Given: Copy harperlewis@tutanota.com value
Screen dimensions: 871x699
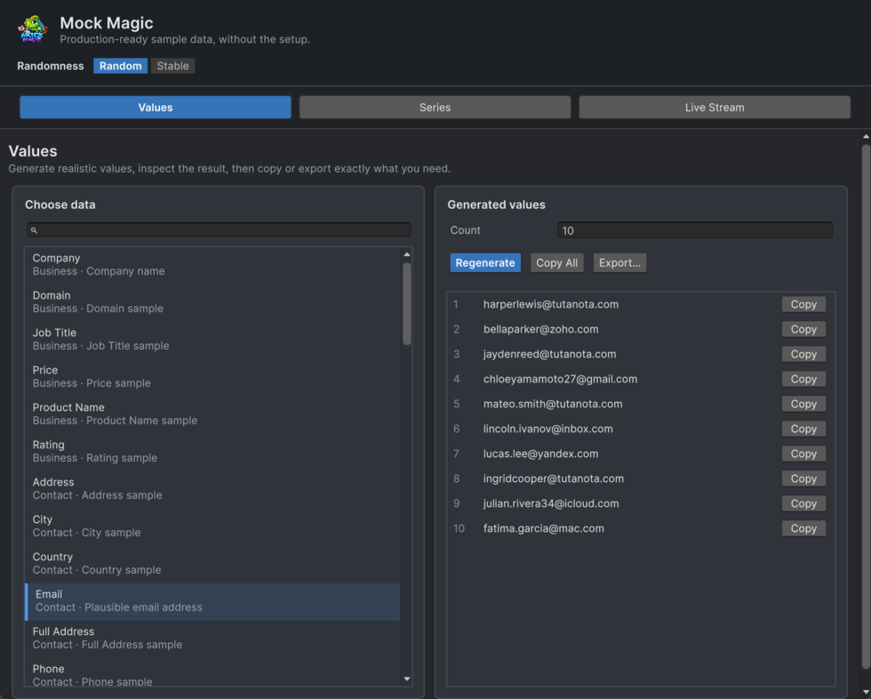Looking at the screenshot, I should coord(803,304).
